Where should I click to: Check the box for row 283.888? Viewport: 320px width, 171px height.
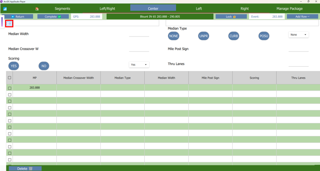coord(9,88)
